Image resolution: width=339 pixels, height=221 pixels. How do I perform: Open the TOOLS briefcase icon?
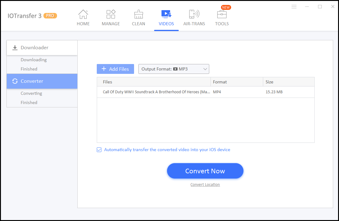[222, 14]
